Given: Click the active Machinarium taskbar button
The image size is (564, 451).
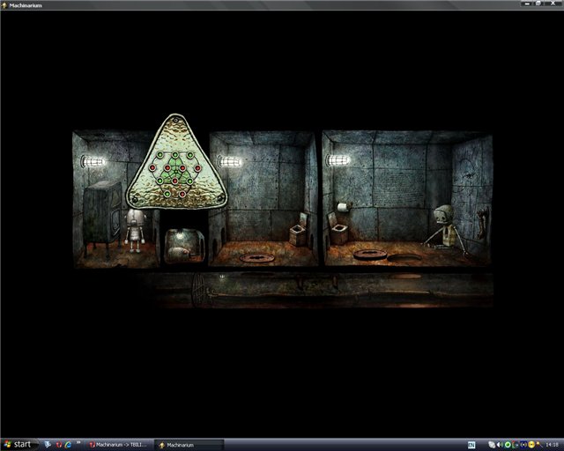Looking at the screenshot, I should [x=189, y=445].
